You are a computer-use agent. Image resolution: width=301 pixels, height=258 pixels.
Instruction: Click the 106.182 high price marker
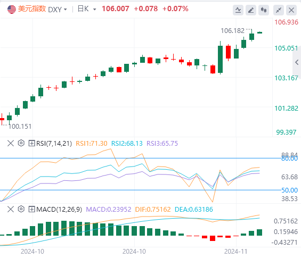pyautogui.click(x=232, y=31)
